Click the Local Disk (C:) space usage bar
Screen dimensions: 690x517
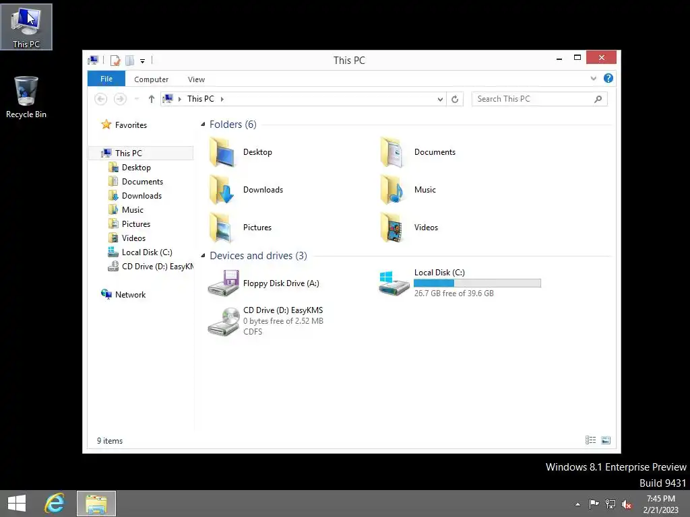[478, 283]
